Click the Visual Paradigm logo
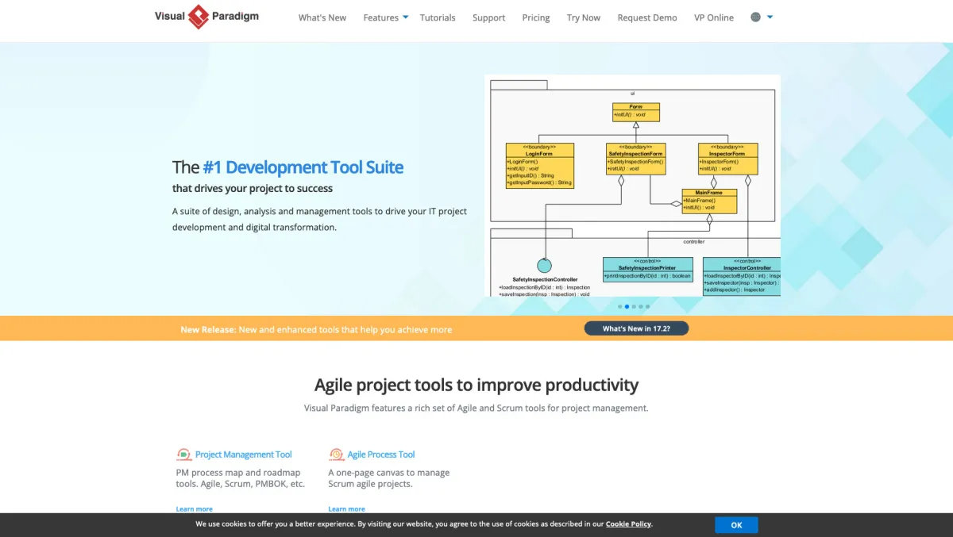Image resolution: width=953 pixels, height=537 pixels. pos(206,17)
